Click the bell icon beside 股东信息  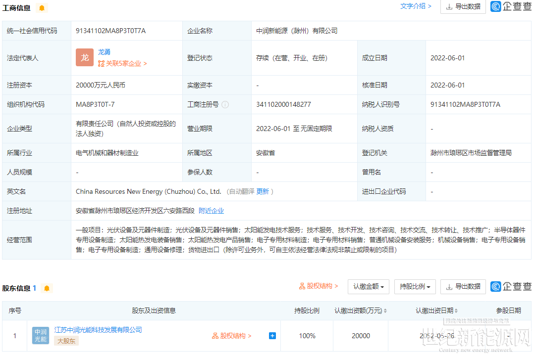pos(47,288)
